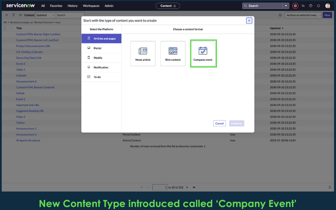
Task: Click the Continue button
Action: click(x=237, y=123)
